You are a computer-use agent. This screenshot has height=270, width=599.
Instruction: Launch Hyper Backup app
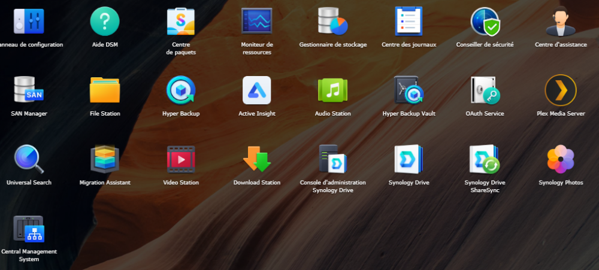pos(181,90)
